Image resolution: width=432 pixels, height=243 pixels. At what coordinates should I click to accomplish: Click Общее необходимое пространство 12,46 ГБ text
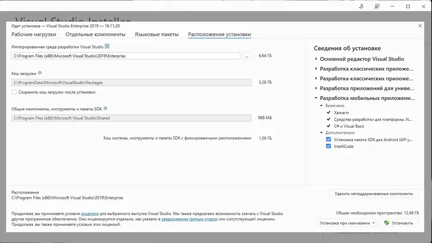pyautogui.click(x=377, y=213)
